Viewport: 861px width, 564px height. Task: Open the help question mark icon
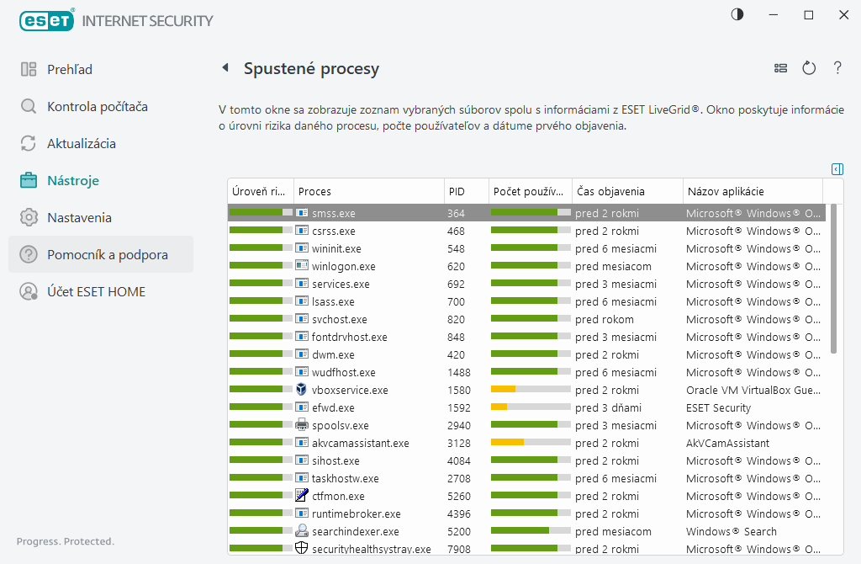click(x=837, y=68)
